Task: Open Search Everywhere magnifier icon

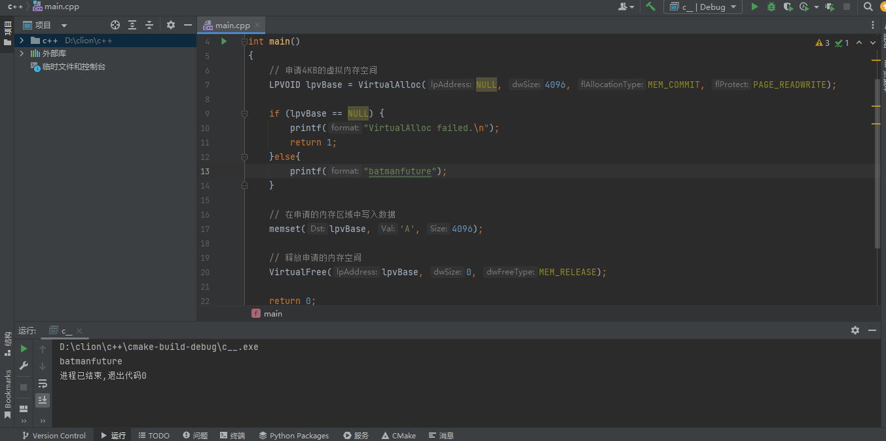Action: [x=868, y=7]
